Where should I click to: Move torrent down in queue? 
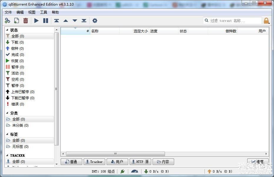click(x=75, y=21)
